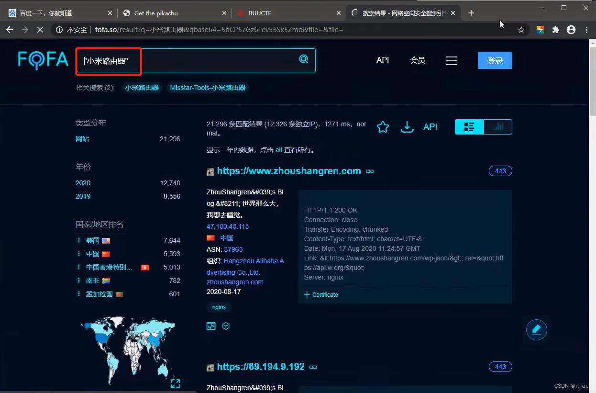Click 中国 country link in first result

(x=227, y=238)
